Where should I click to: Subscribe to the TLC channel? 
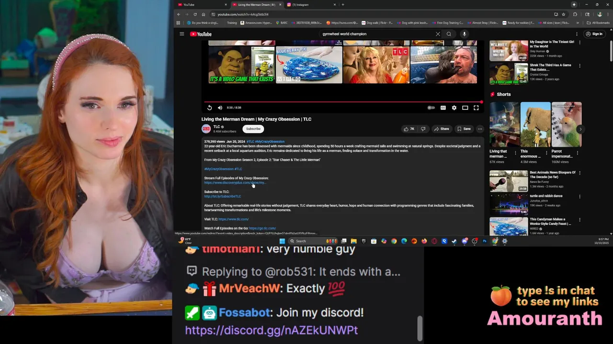[253, 129]
